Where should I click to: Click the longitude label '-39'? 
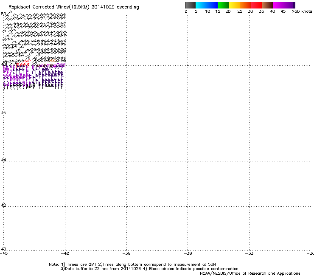[x=126, y=253]
